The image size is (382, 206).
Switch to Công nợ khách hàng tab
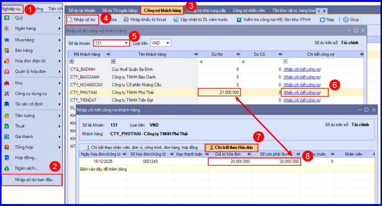coord(162,10)
